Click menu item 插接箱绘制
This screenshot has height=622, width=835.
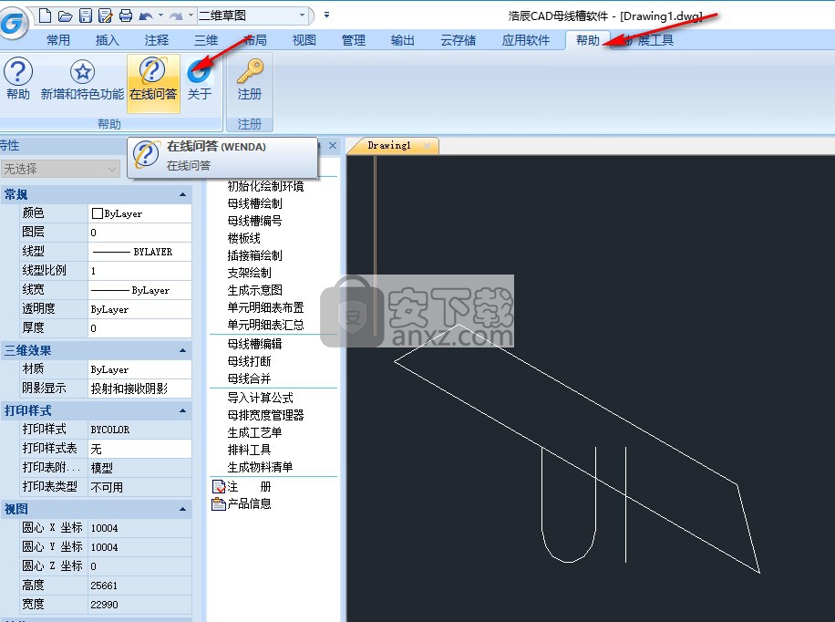click(254, 255)
